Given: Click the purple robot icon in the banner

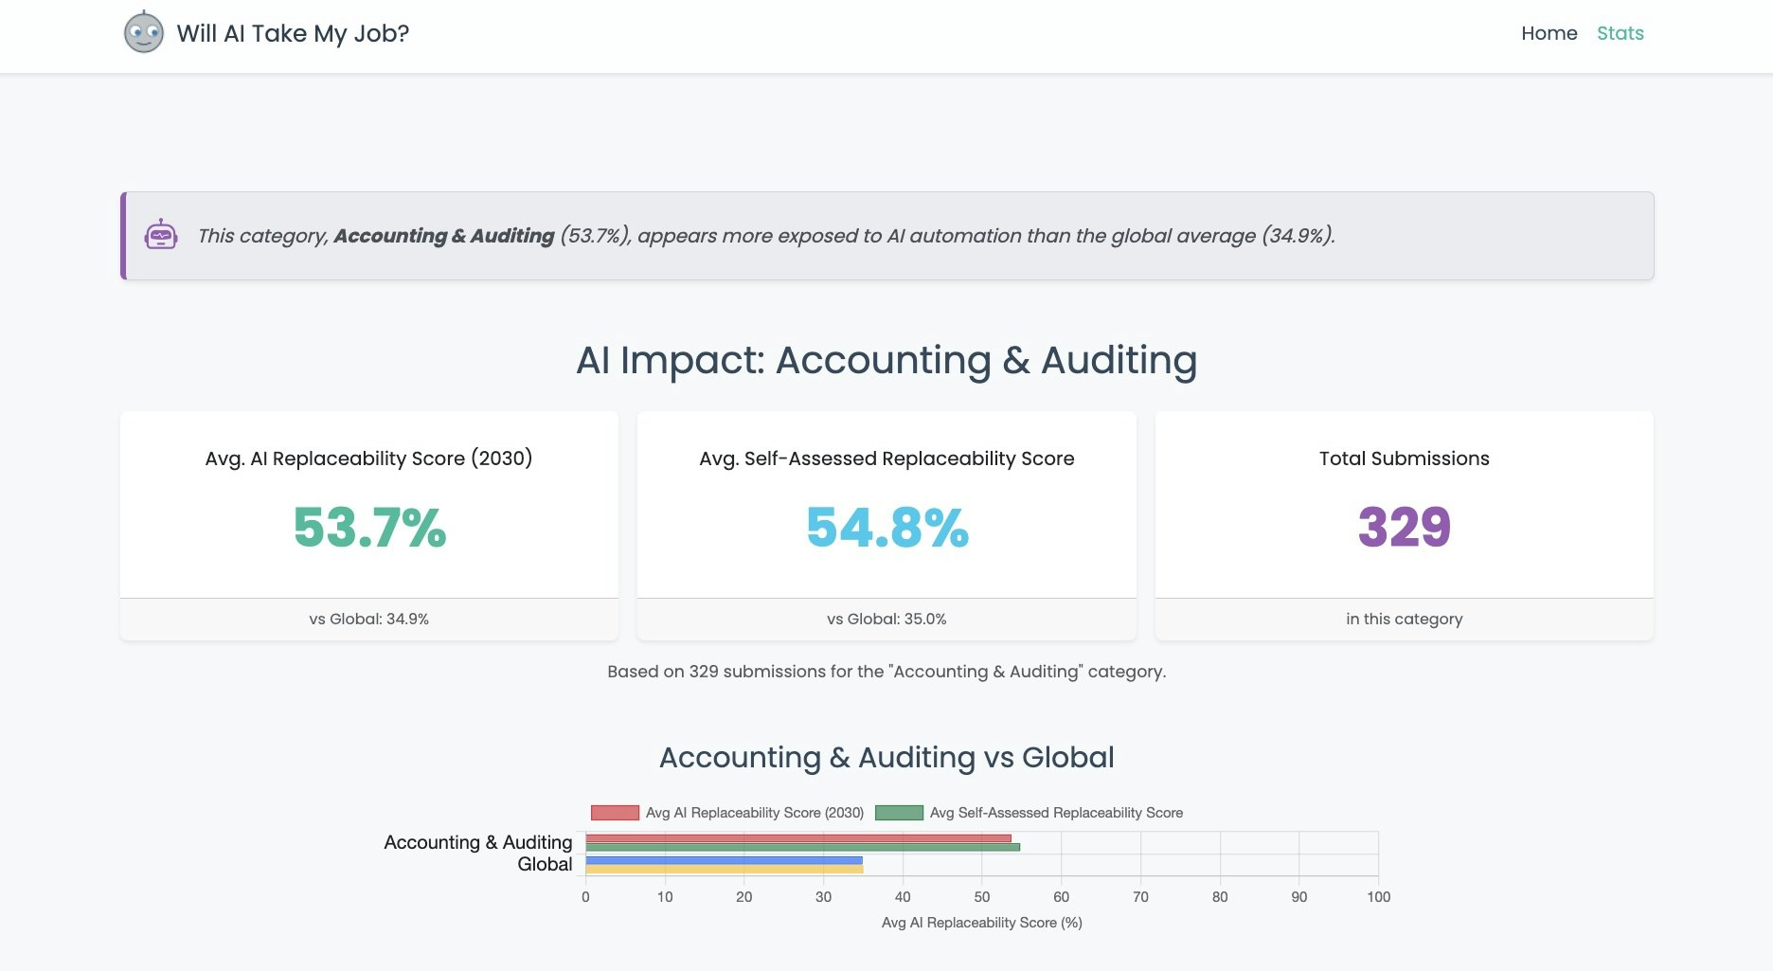Looking at the screenshot, I should click(x=161, y=235).
